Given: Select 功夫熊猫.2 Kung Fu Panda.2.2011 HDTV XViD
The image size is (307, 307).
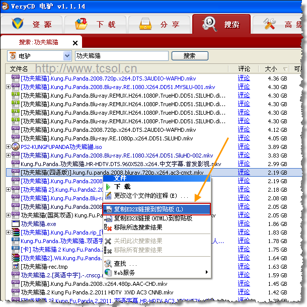Looking at the screenshot, I should coord(97,292).
